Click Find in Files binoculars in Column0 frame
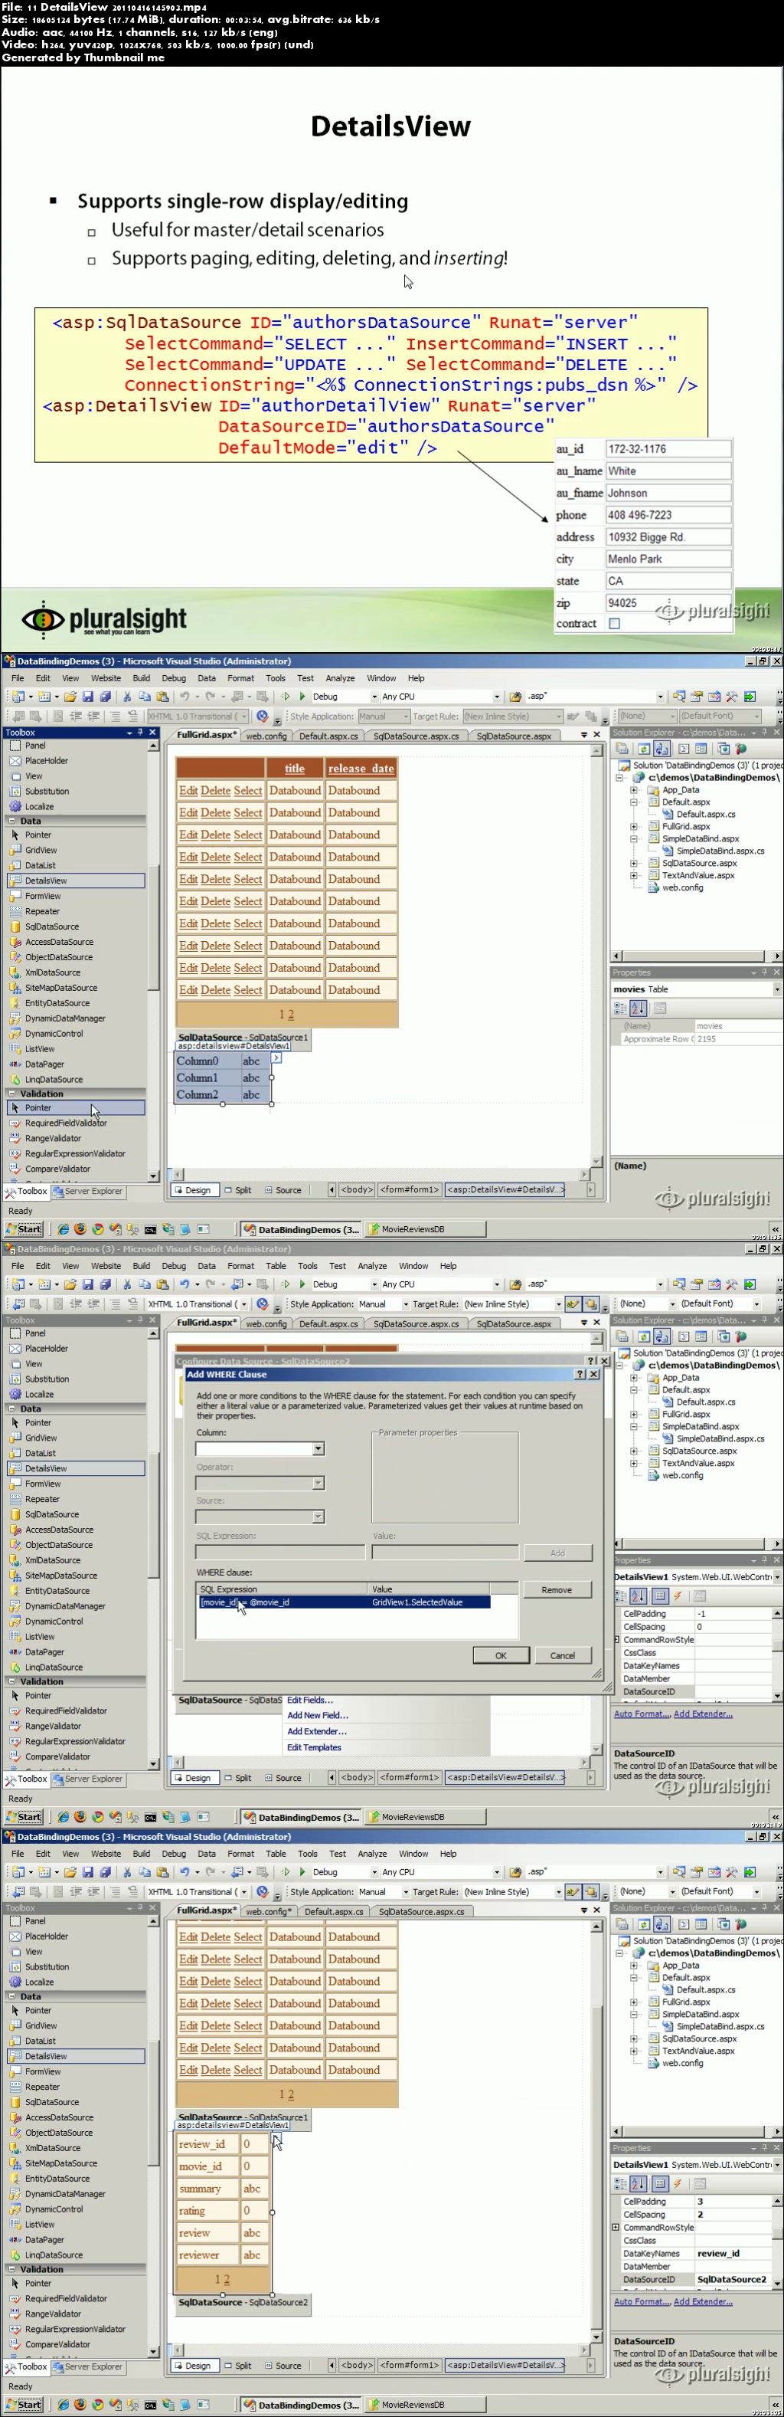 514,696
